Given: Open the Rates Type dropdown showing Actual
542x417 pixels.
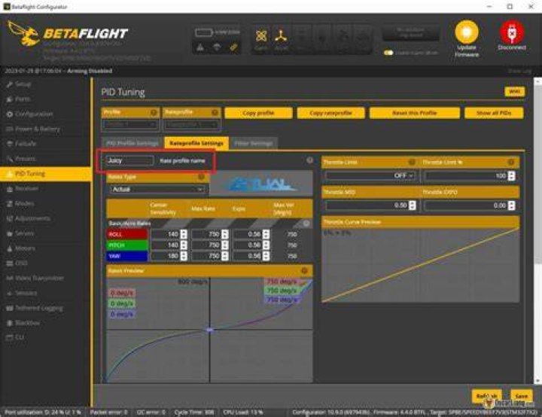Looking at the screenshot, I should click(x=157, y=189).
